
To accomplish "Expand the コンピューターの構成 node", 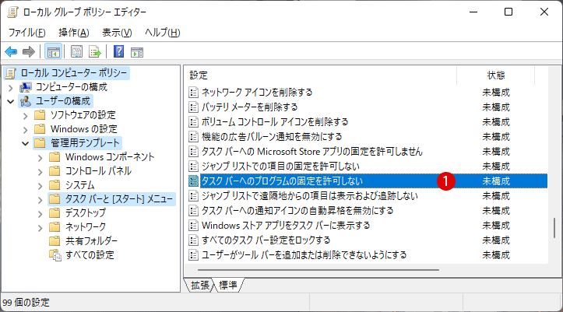I will point(10,87).
